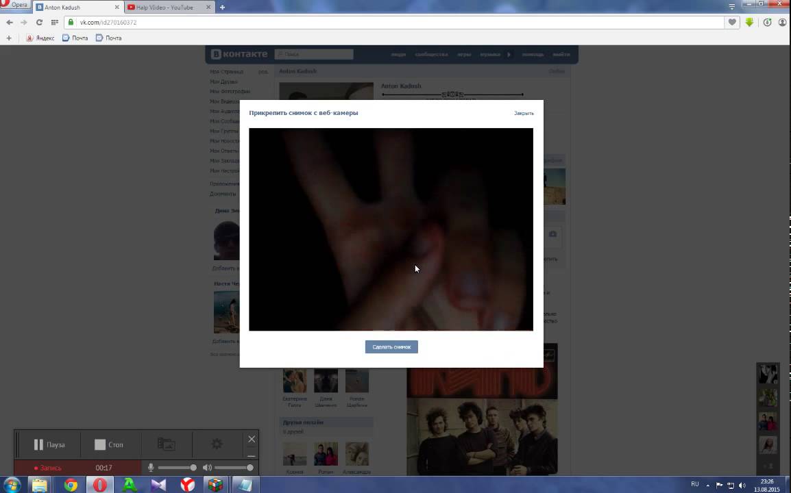
Task: Open File Explorer from the taskbar
Action: (x=40, y=485)
